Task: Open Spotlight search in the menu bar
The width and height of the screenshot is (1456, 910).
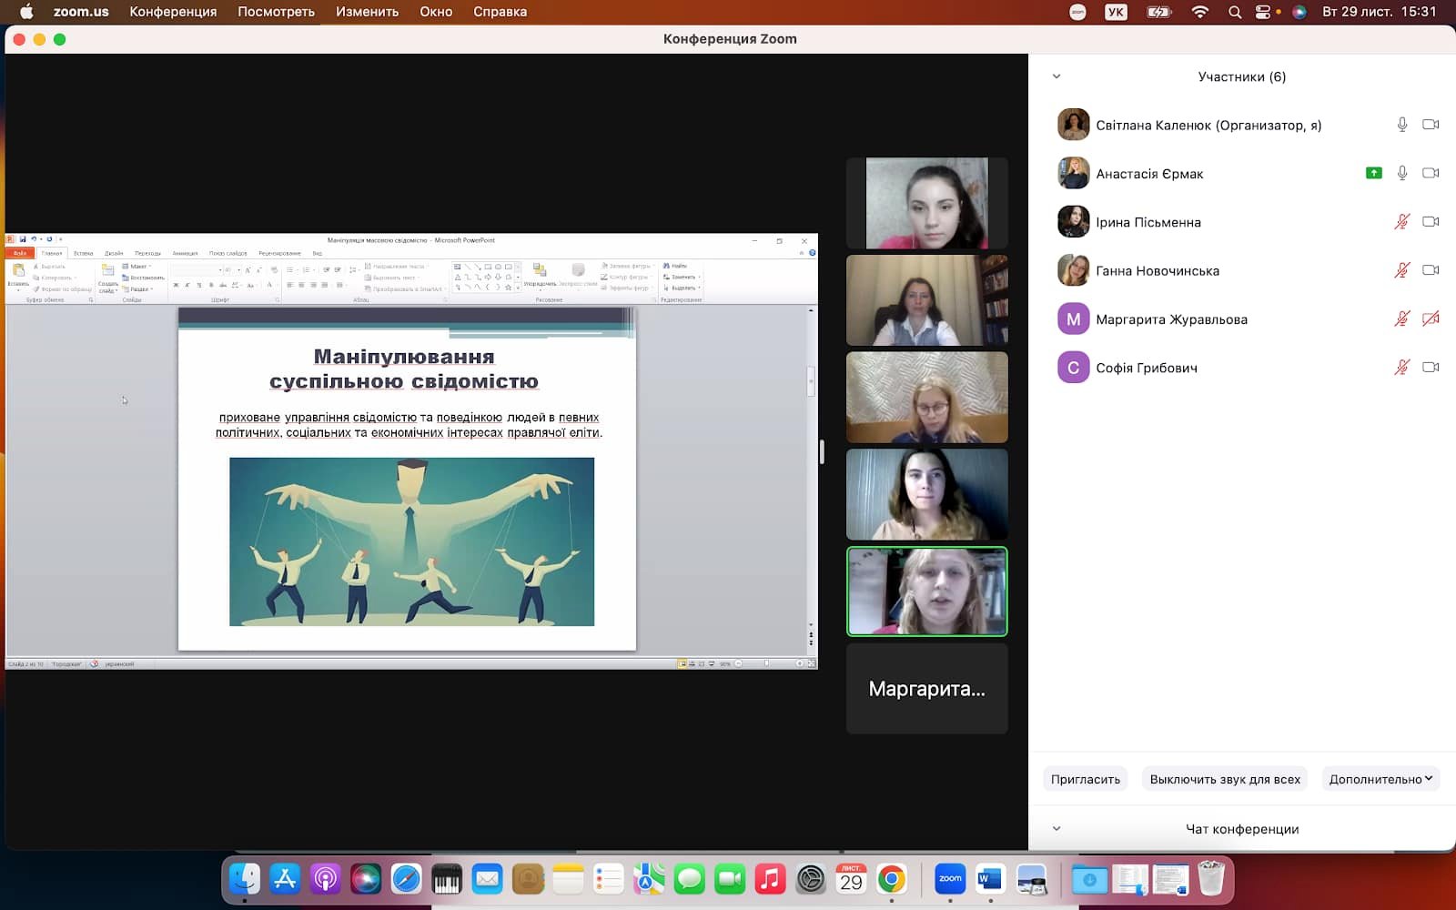Action: click(1235, 12)
